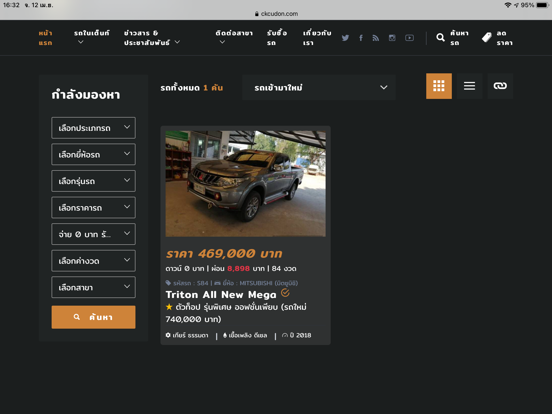The image size is (552, 414).
Task: Open the เลือกยี่ห้อรถ brand dropdown
Action: [93, 154]
